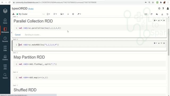Click the Shuffled RDD heading

tap(25, 90)
